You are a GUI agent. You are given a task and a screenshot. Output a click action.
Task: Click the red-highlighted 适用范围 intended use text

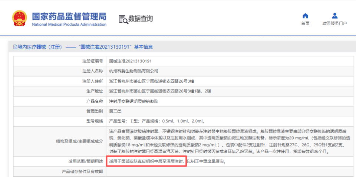[x=146, y=162]
